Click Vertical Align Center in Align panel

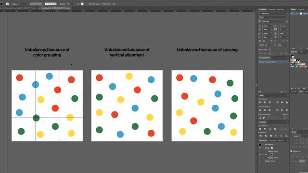pyautogui.click(x=282, y=102)
